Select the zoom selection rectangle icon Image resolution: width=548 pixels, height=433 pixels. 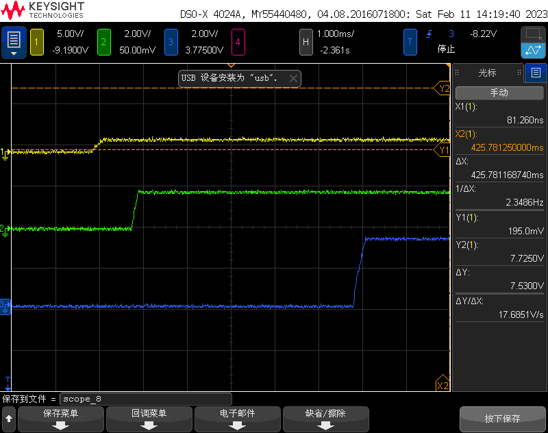click(x=533, y=34)
